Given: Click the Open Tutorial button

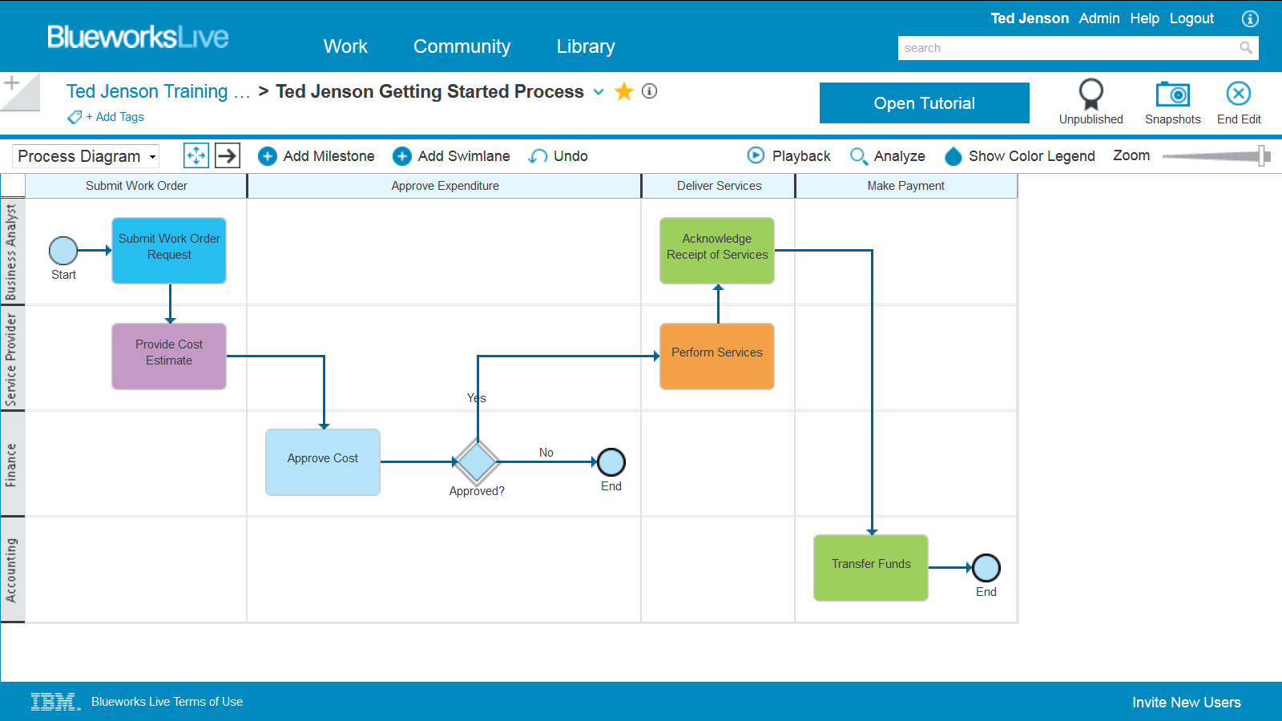Looking at the screenshot, I should [924, 103].
